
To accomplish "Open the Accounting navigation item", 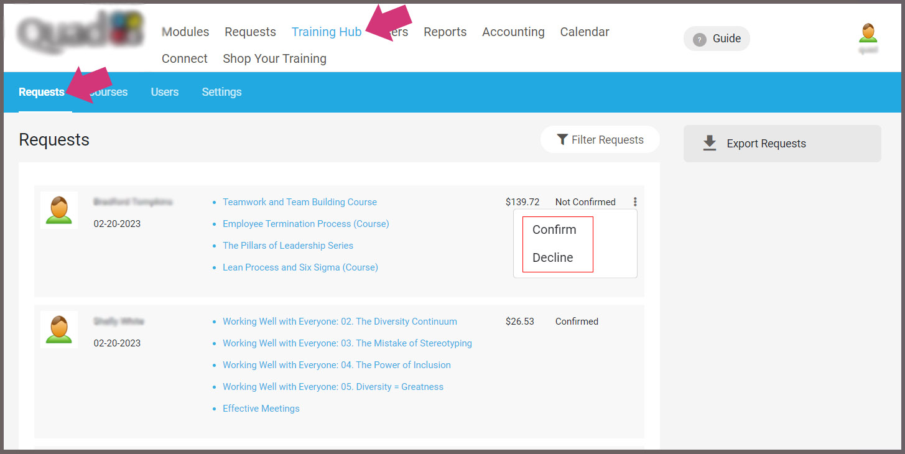I will tap(513, 32).
